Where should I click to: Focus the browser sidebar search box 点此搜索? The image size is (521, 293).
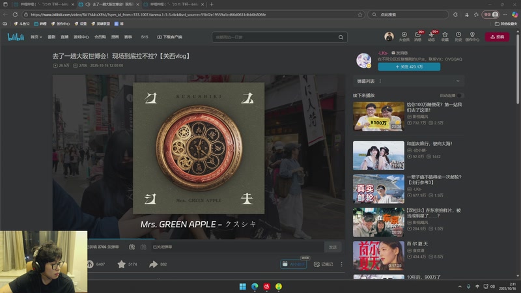click(x=408, y=14)
